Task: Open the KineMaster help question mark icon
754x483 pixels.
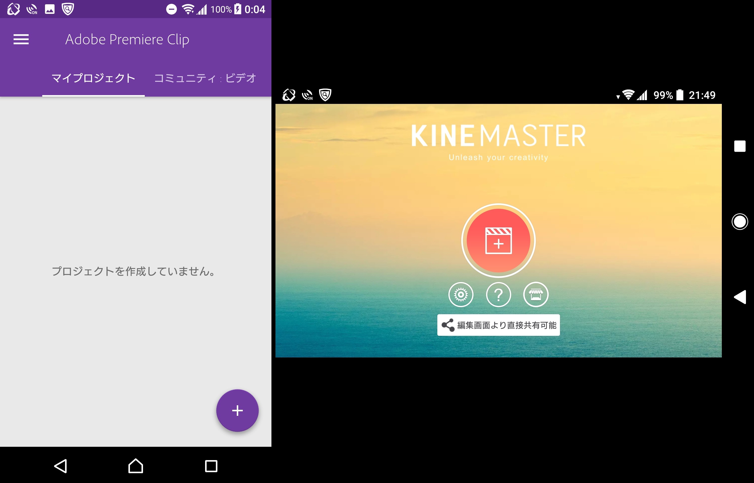Action: [x=498, y=295]
